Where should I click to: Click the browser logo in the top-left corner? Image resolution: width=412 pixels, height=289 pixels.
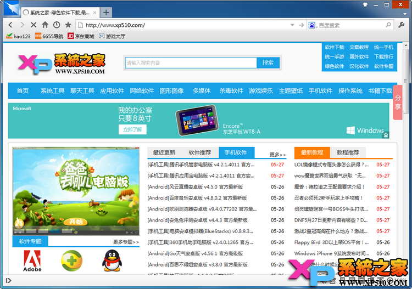(x=12, y=8)
